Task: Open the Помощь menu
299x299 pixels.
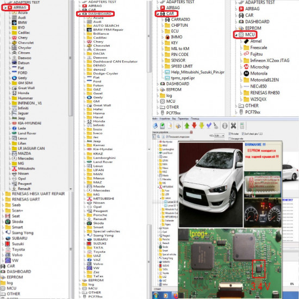Action: tap(195, 119)
